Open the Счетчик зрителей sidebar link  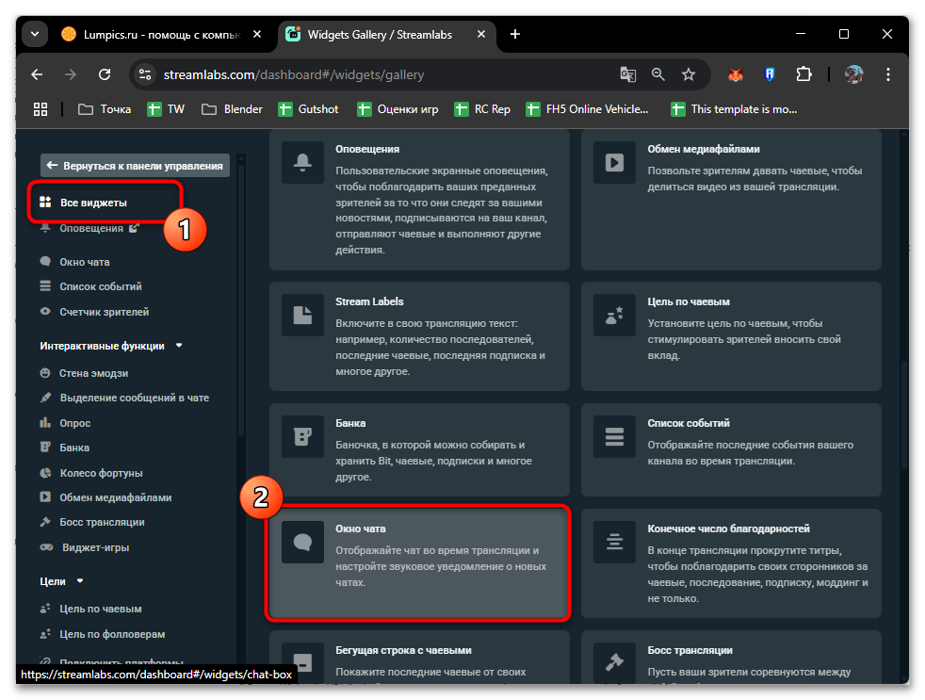pos(104,311)
